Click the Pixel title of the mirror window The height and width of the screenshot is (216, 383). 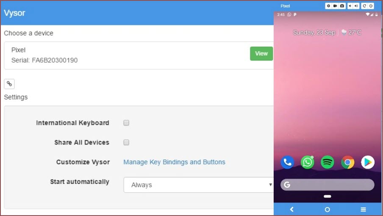tap(285, 6)
